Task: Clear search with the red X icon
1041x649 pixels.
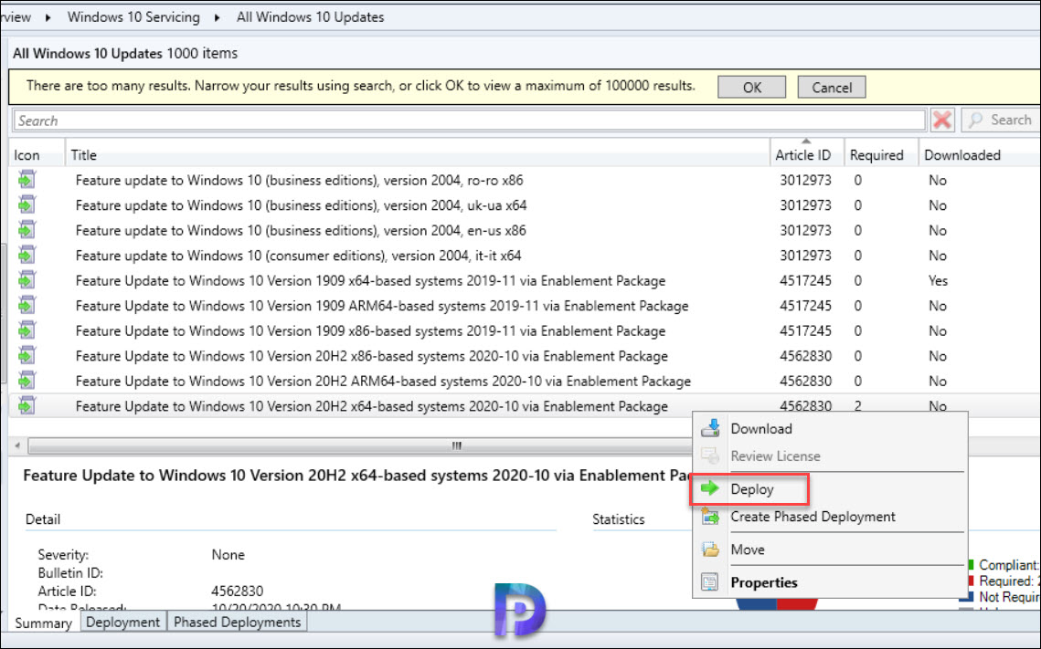Action: click(942, 120)
